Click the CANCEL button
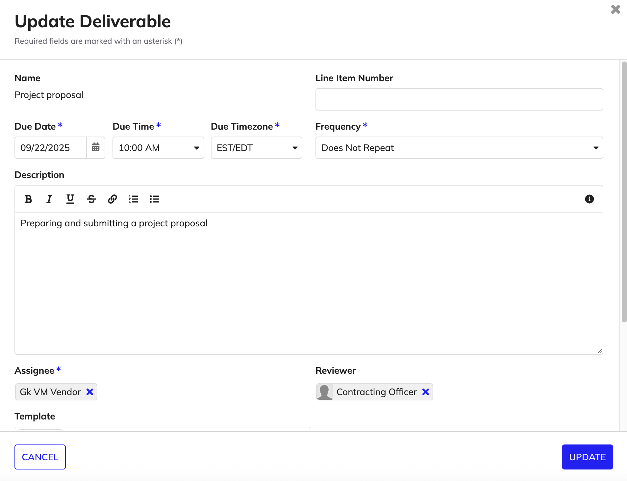This screenshot has width=627, height=481. coord(40,457)
